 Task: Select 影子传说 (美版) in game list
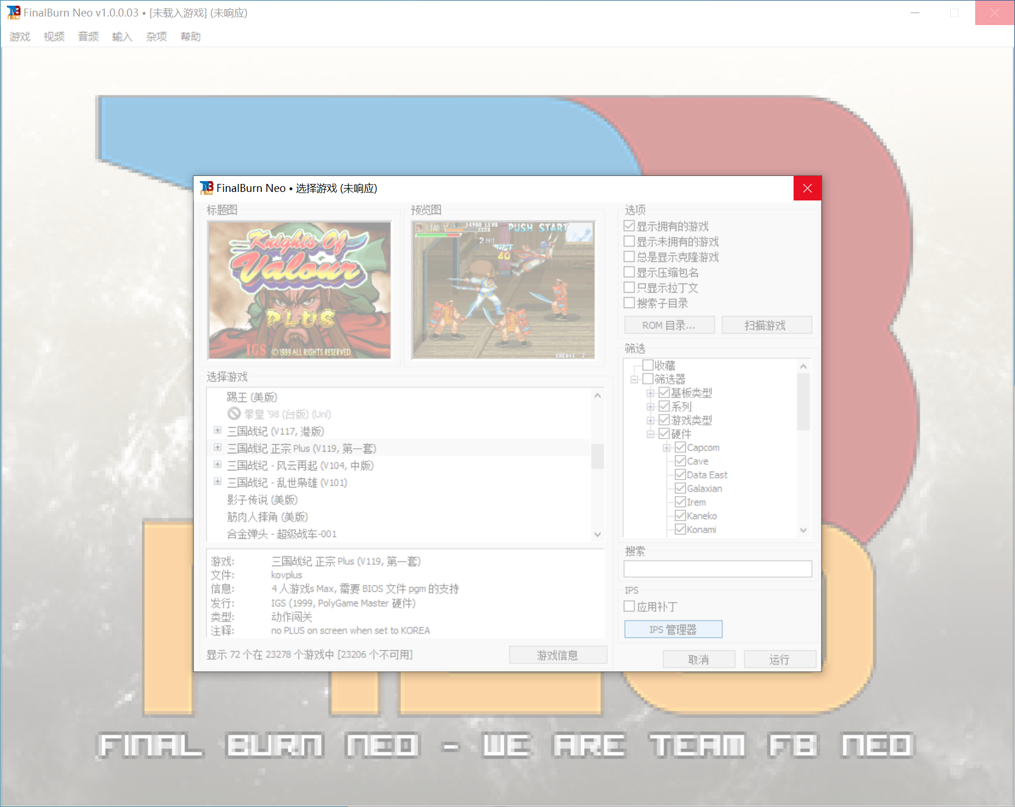pos(262,499)
